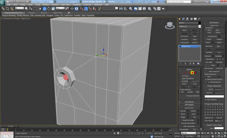
Task: Enable the By Vertex checkbox
Action: point(180,76)
